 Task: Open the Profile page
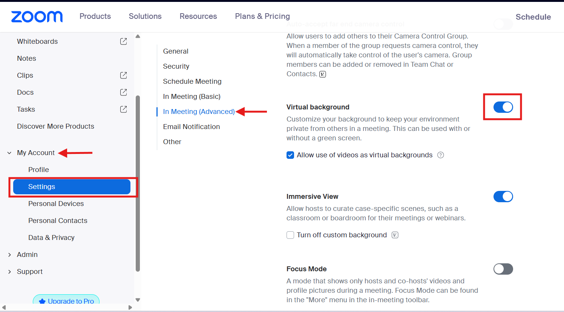point(38,169)
